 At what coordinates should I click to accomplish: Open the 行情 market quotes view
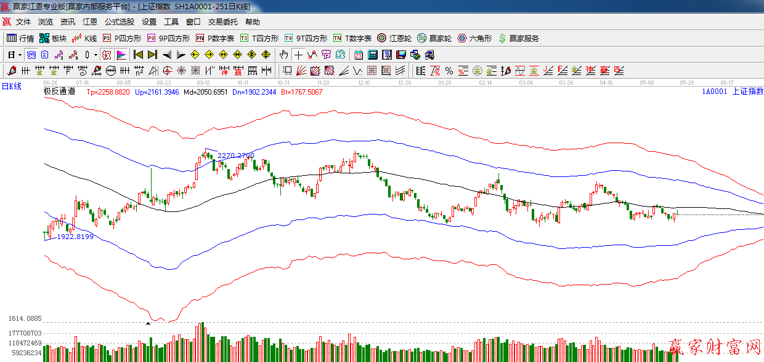[x=20, y=38]
